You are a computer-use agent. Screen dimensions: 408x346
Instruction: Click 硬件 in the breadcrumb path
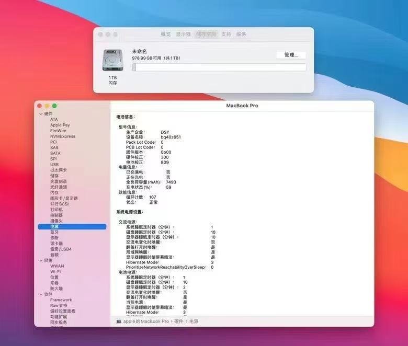tap(179, 321)
